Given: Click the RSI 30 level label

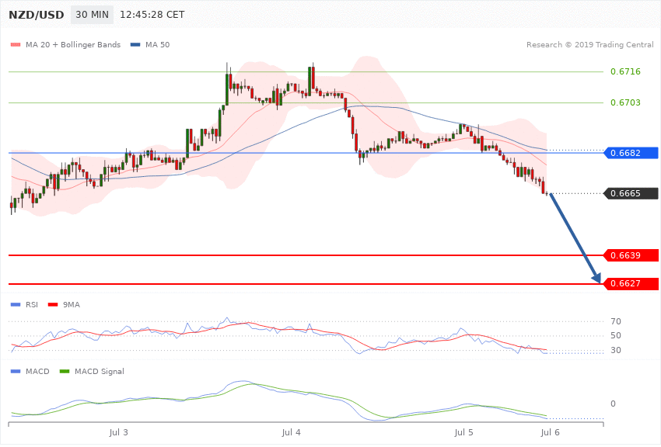Looking at the screenshot, I should coord(615,350).
